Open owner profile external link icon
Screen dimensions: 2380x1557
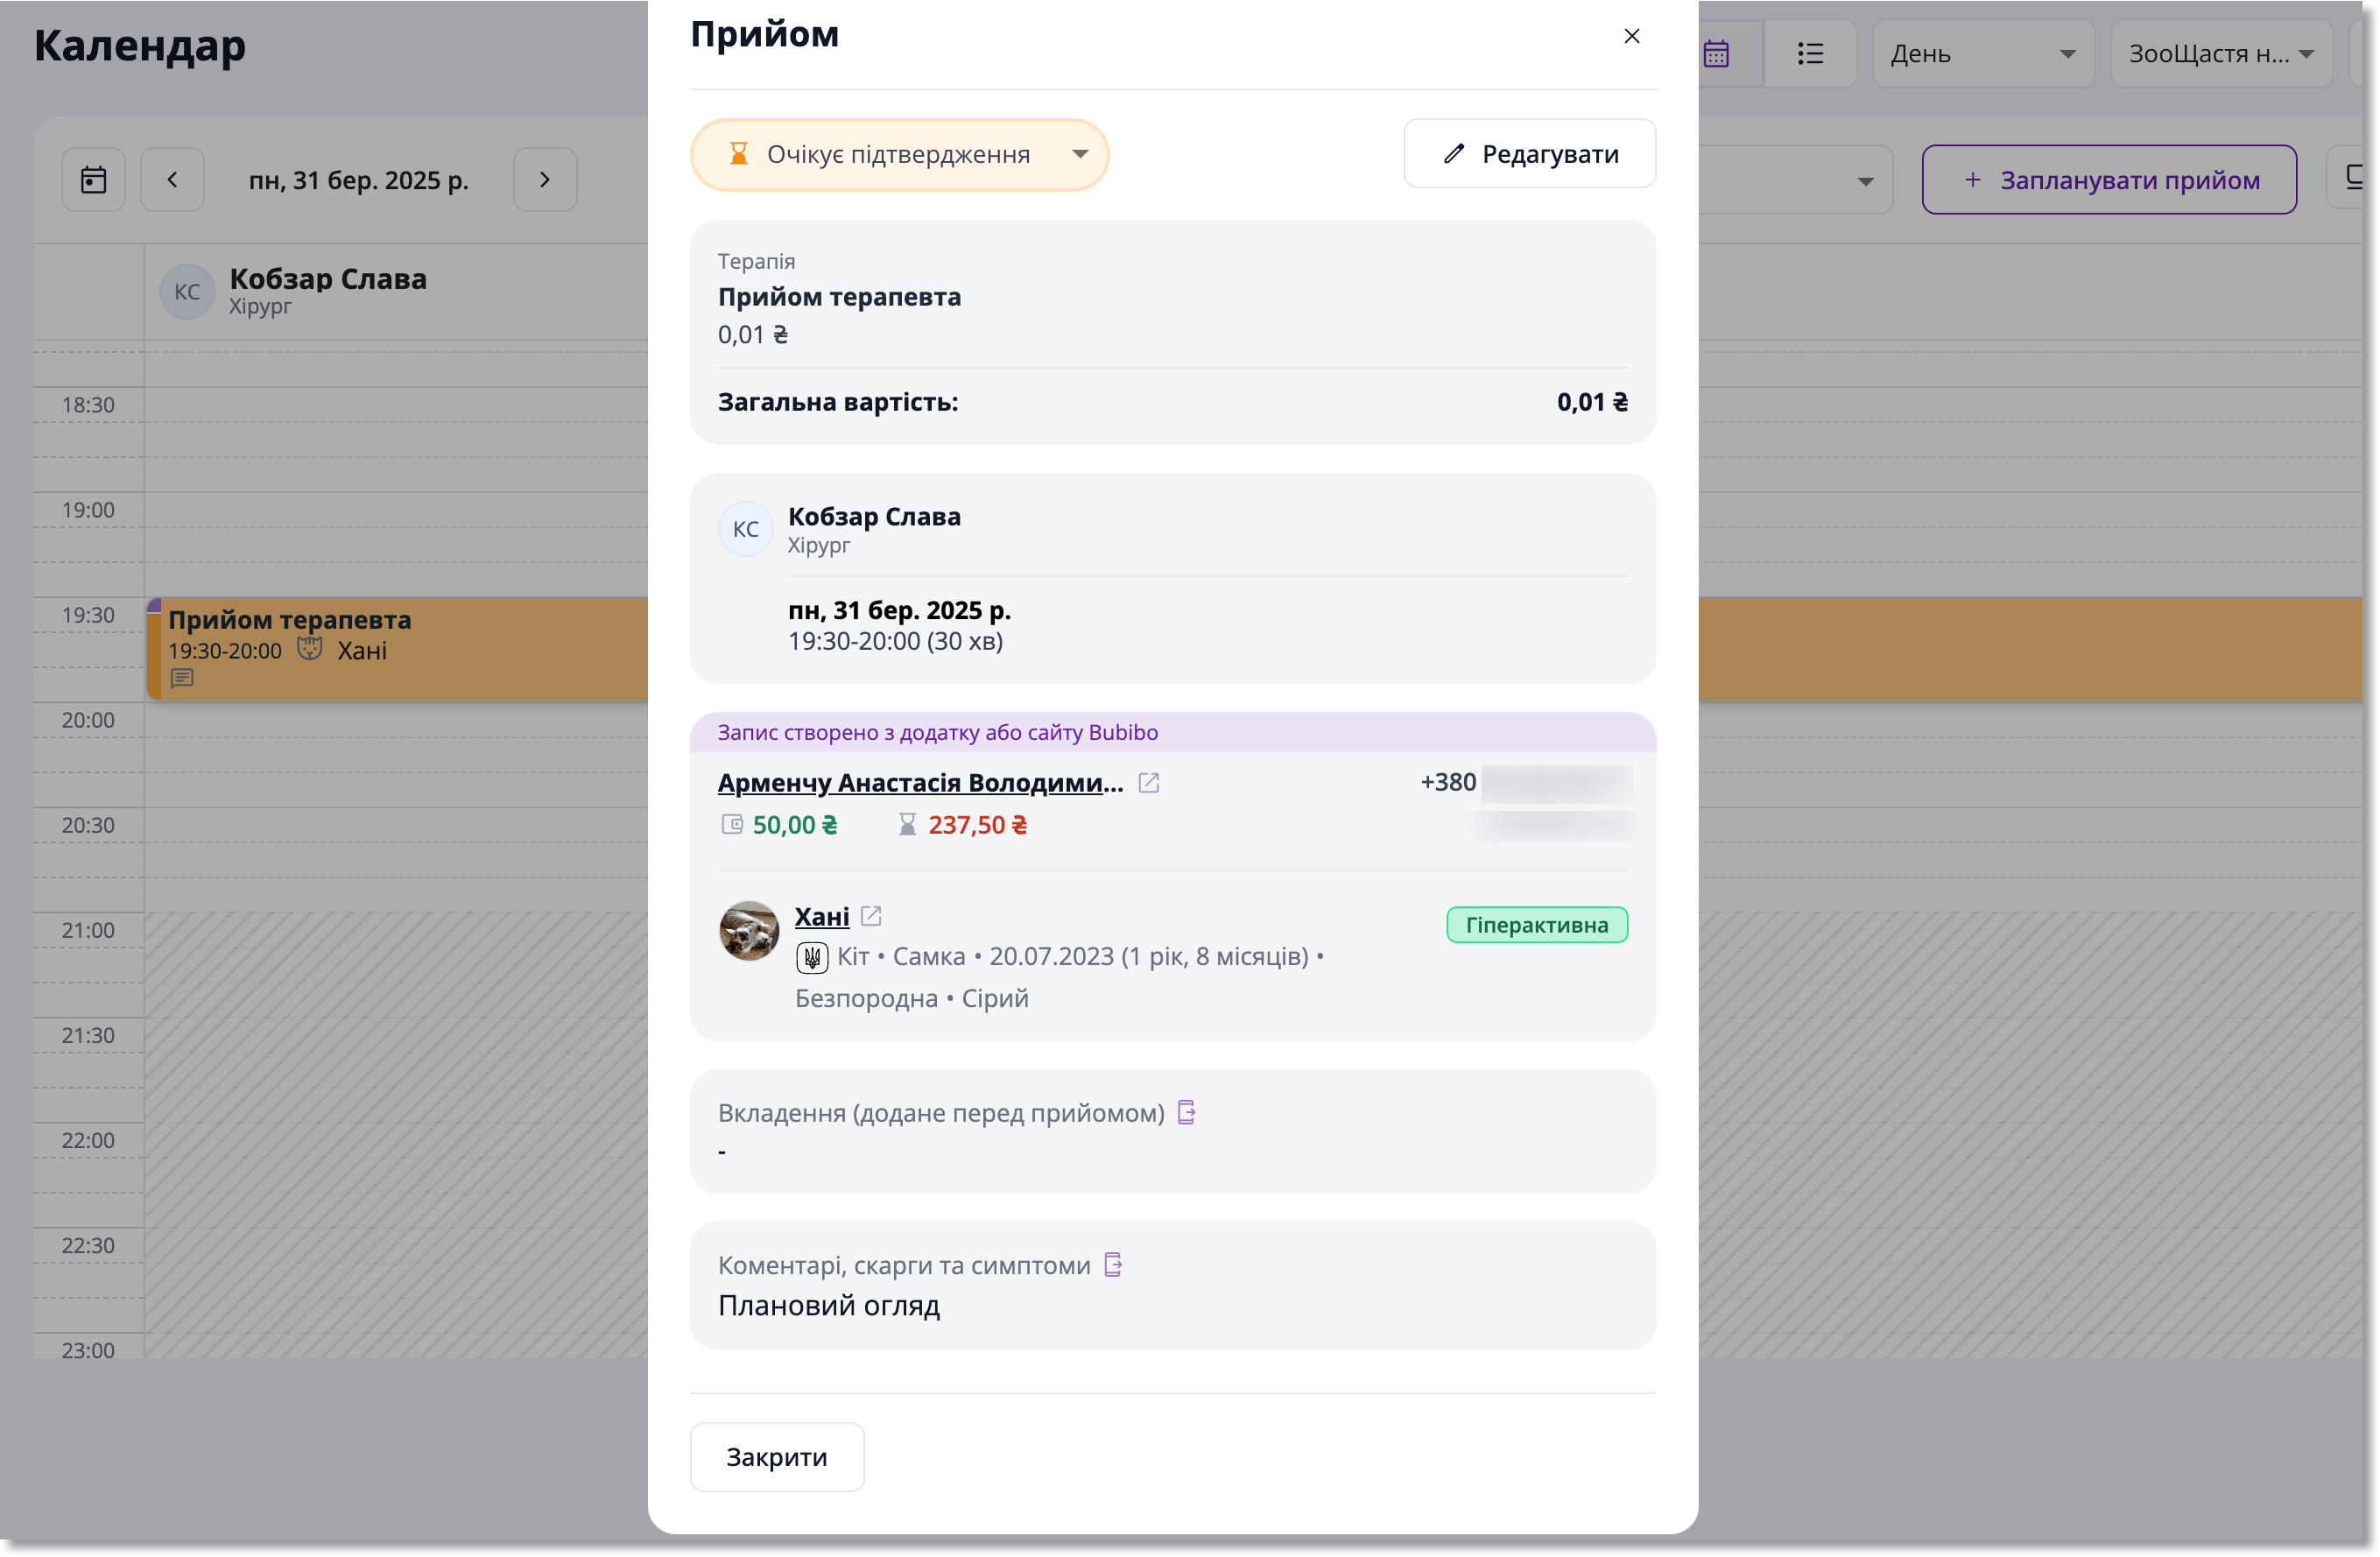coord(1148,783)
